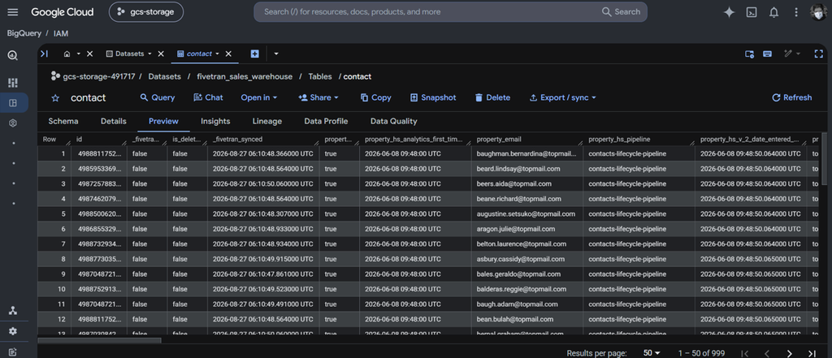This screenshot has height=358, width=832.
Task: Go to Tables breadcrumb
Action: point(320,76)
